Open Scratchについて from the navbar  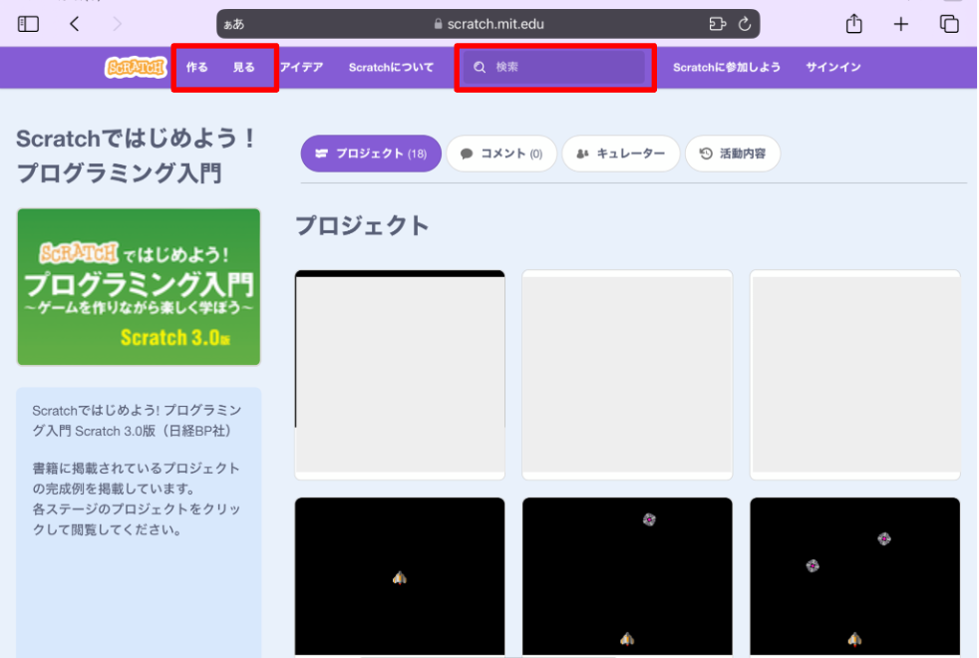click(391, 67)
